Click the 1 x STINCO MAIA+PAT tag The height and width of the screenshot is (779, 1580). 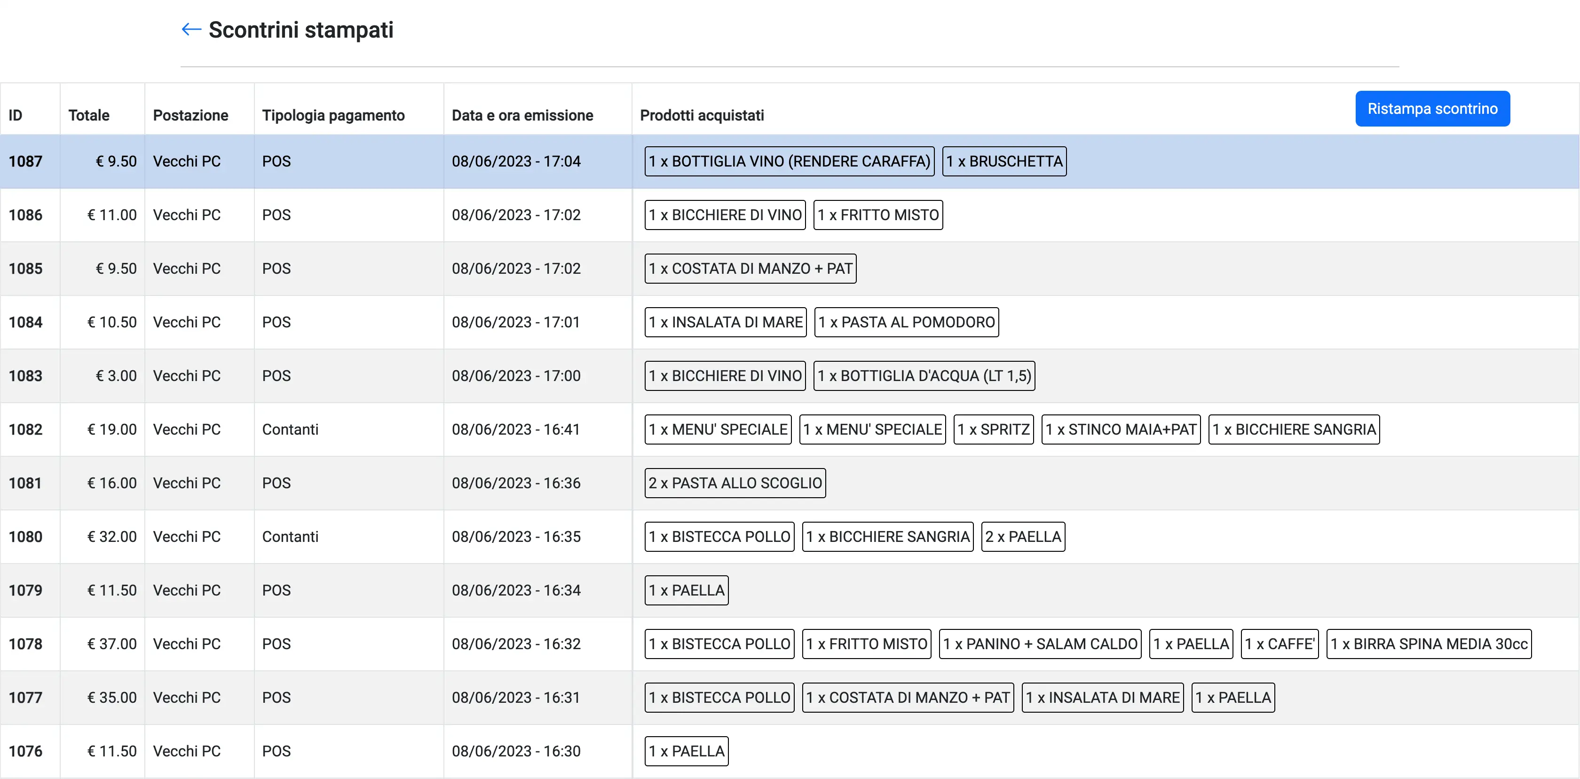(1120, 429)
